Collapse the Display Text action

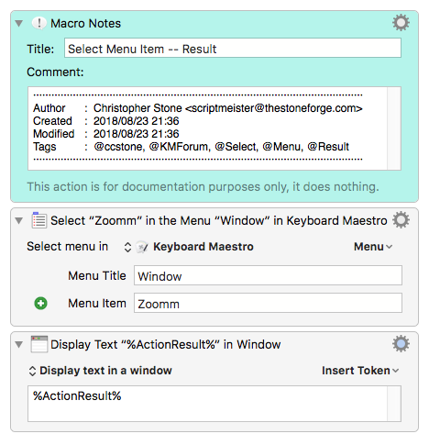click(19, 345)
